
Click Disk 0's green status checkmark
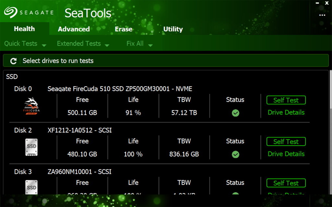[235, 113]
